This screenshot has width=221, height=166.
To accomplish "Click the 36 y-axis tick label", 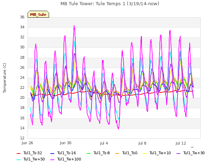I will tap(22, 17).
